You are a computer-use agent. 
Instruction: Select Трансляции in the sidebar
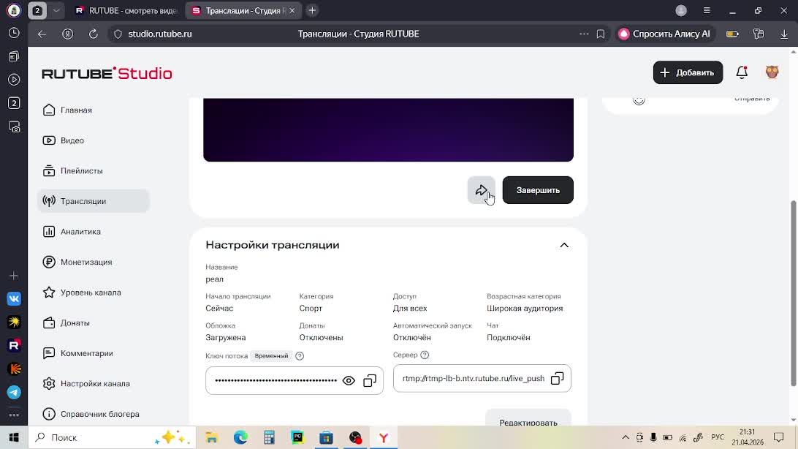(x=93, y=201)
